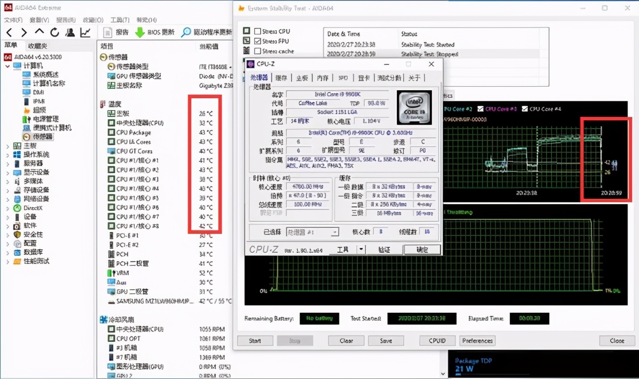Image resolution: width=639 pixels, height=379 pixels.
Task: Select the 设备 icon in the tree
Action: (x=17, y=216)
